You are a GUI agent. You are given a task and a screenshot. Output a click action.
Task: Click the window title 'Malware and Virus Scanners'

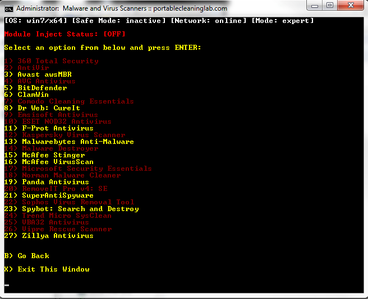[105, 8]
